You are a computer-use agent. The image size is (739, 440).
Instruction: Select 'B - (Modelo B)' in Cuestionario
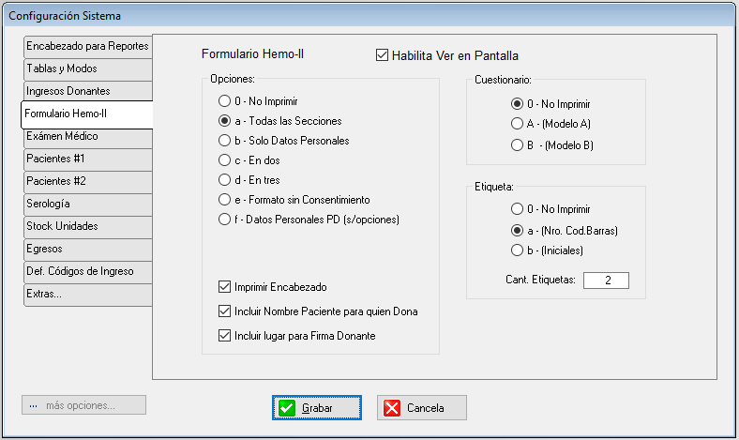pos(517,145)
